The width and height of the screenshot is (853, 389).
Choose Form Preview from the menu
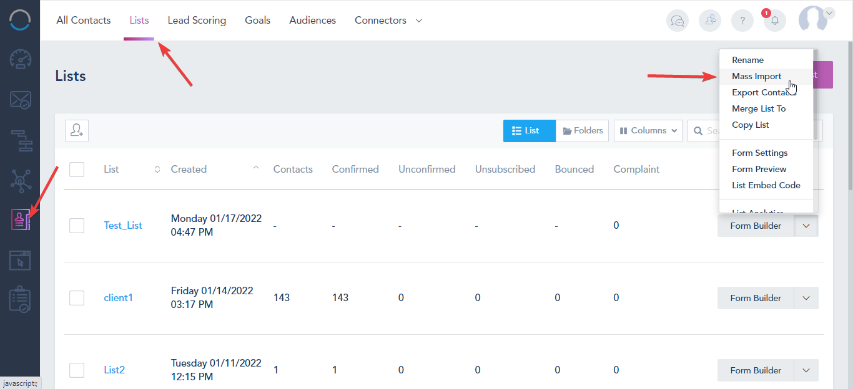[766, 169]
